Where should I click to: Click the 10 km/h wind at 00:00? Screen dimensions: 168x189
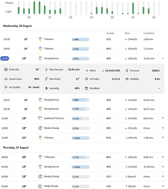[131, 157]
